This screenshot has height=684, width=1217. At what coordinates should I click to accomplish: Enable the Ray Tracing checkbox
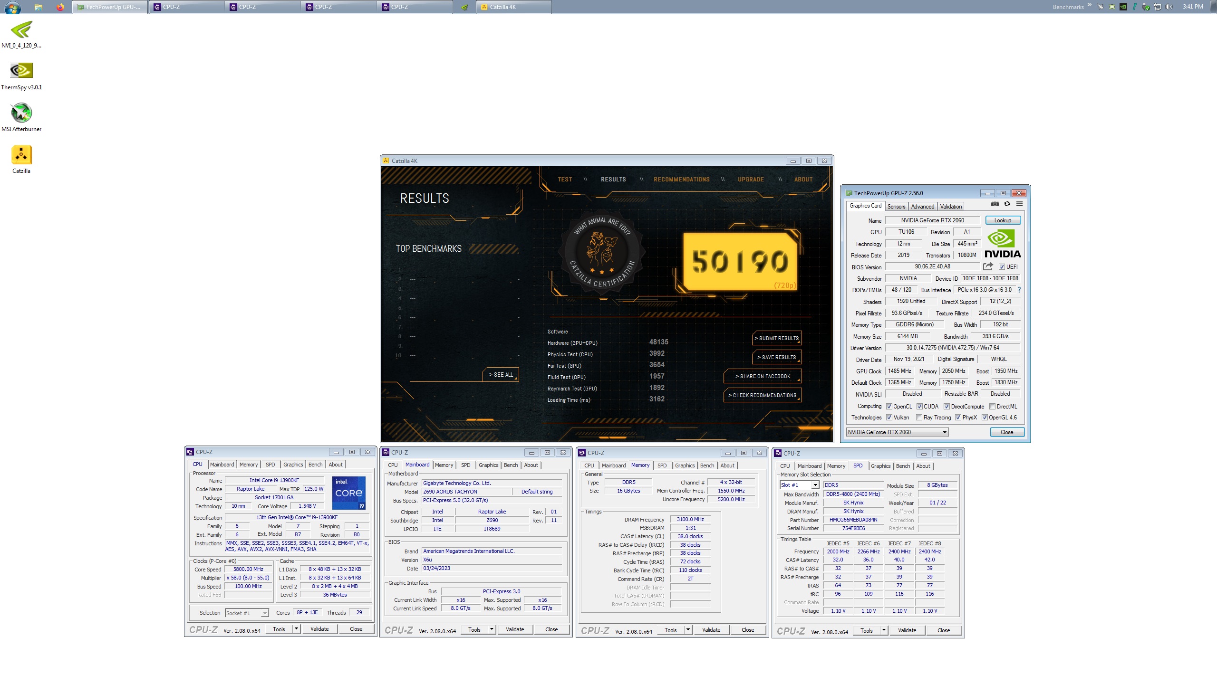(919, 418)
